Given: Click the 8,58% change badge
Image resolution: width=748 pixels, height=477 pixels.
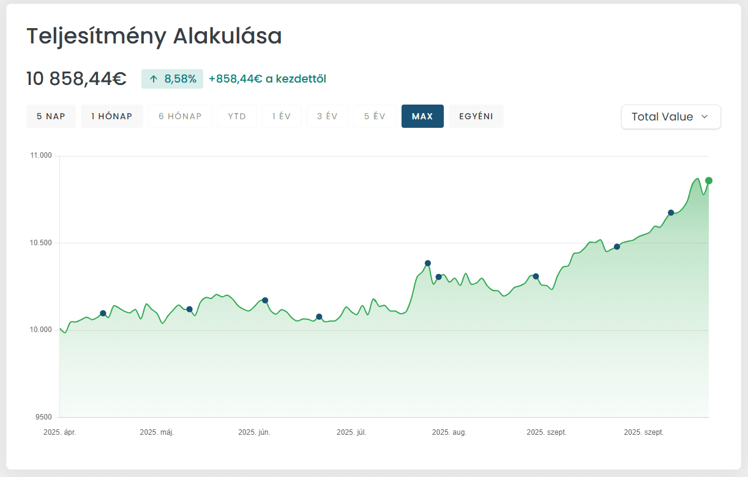Looking at the screenshot, I should click(x=172, y=79).
